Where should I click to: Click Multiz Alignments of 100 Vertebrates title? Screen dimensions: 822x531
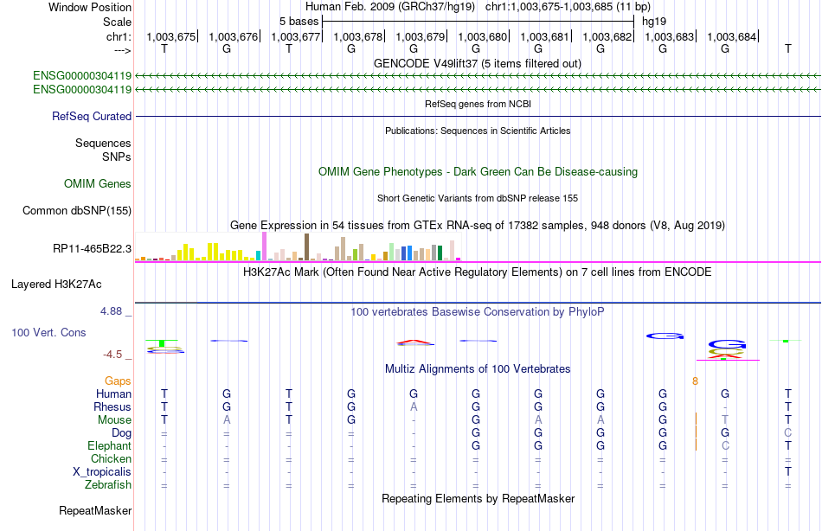(x=478, y=368)
